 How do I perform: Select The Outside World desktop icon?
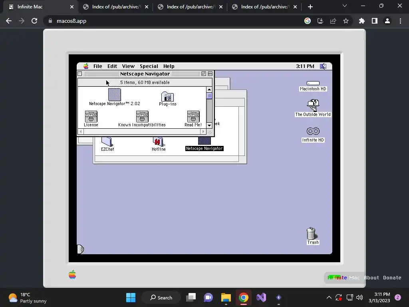tap(313, 105)
